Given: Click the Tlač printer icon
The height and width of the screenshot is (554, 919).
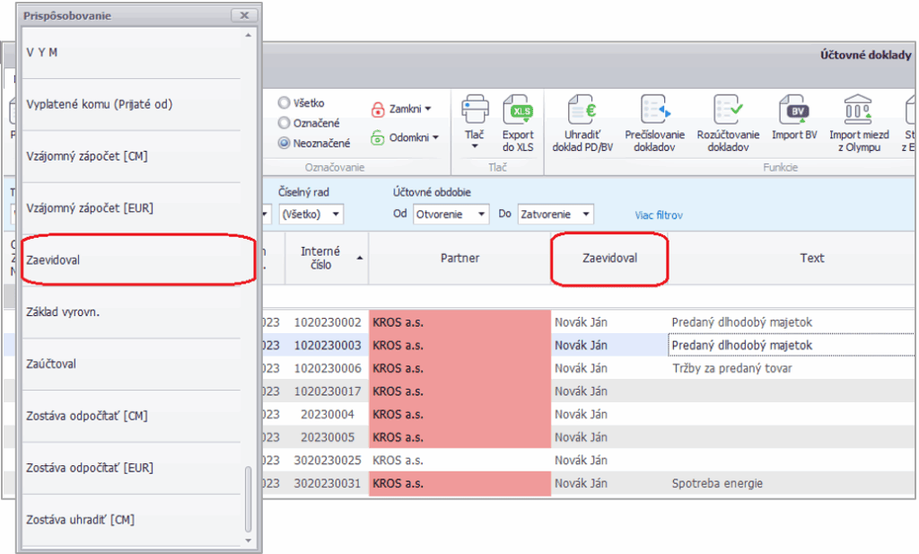Looking at the screenshot, I should pos(474,112).
